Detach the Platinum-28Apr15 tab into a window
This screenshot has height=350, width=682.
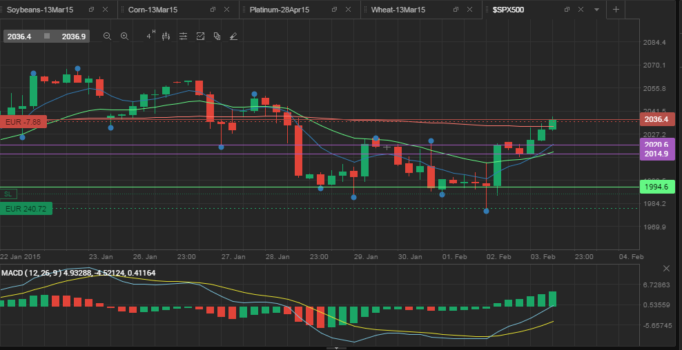[x=334, y=10]
